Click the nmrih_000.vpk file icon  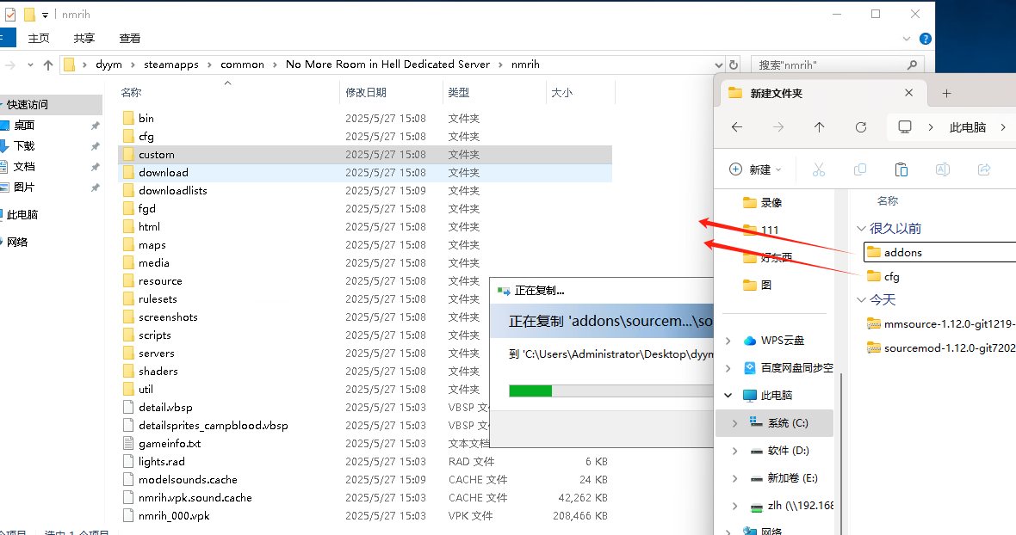[128, 515]
